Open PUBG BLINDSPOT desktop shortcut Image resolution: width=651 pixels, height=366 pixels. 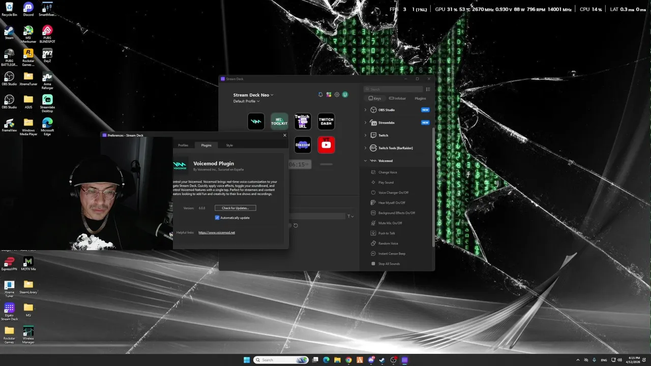(x=47, y=34)
